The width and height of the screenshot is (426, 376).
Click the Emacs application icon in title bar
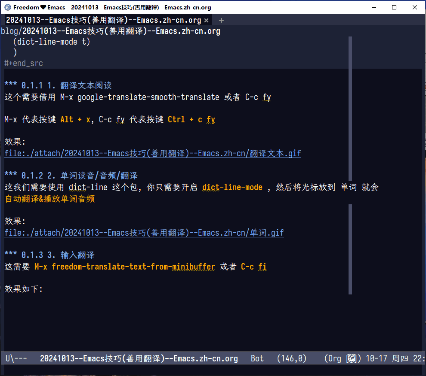8,7
